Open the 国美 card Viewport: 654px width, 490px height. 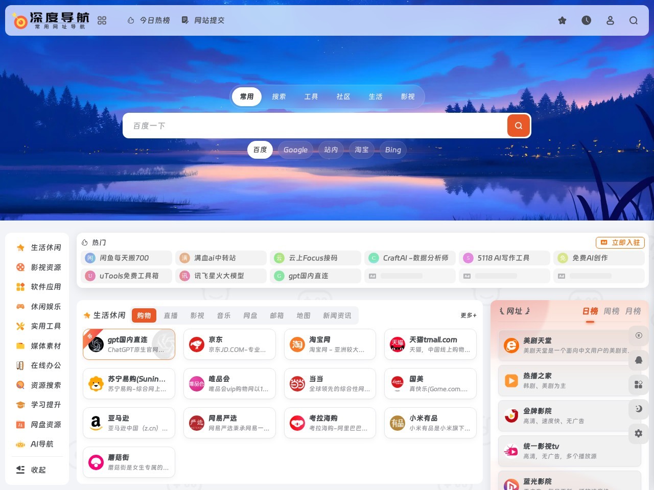[430, 384]
